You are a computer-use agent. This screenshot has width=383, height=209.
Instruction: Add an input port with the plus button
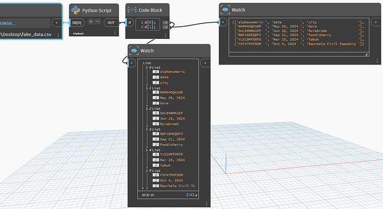click(91, 22)
